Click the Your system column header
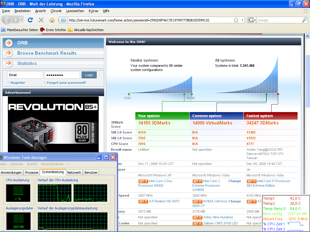The width and height of the screenshot is (310, 232). tap(162, 116)
